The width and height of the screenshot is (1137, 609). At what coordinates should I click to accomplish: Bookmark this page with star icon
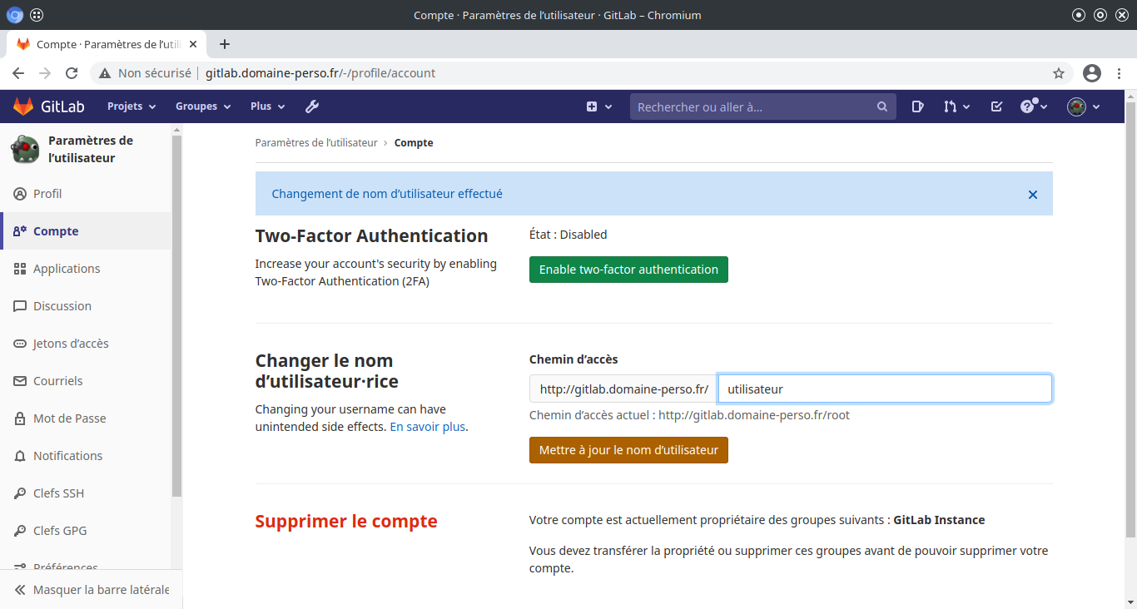click(x=1059, y=73)
